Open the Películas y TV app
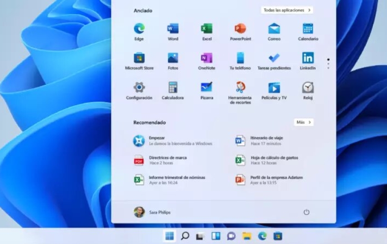The image size is (387, 244). pyautogui.click(x=274, y=87)
